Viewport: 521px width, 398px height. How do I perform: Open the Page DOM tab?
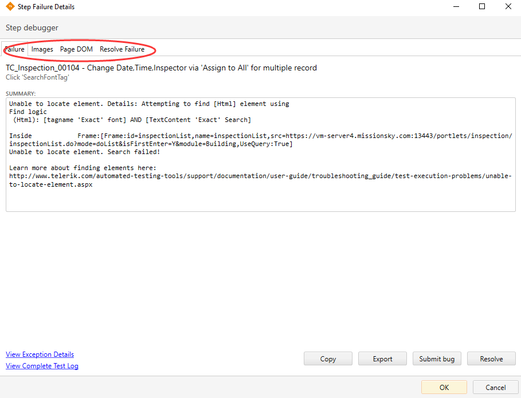point(76,49)
